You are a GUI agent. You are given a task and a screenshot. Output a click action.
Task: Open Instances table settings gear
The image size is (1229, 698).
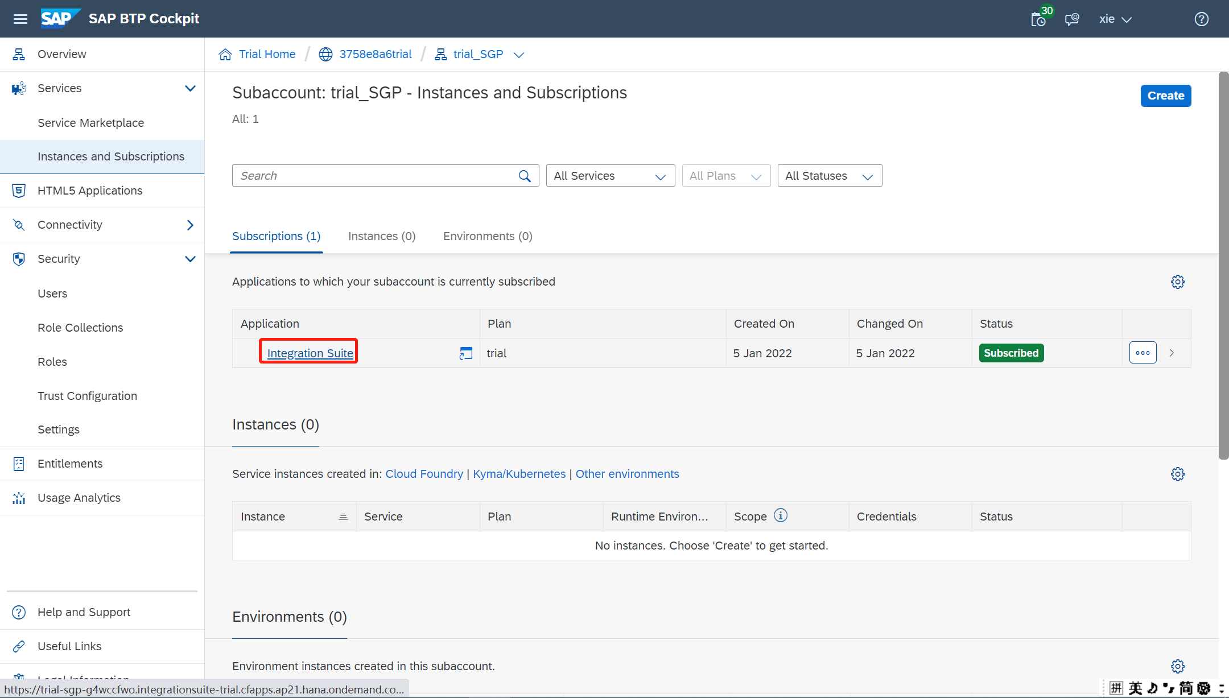[1178, 474]
